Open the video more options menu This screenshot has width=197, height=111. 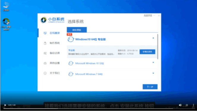coord(193,105)
